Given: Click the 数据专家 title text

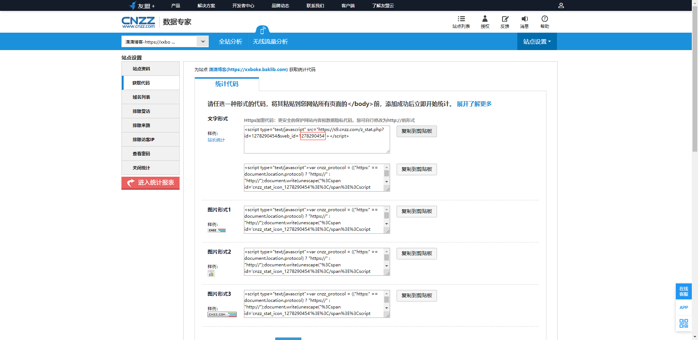Looking at the screenshot, I should [x=177, y=22].
